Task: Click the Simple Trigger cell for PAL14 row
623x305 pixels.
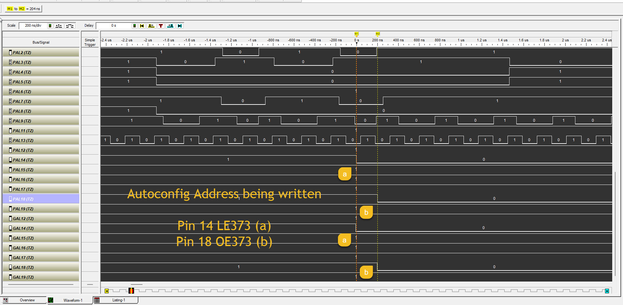Action: (90, 160)
